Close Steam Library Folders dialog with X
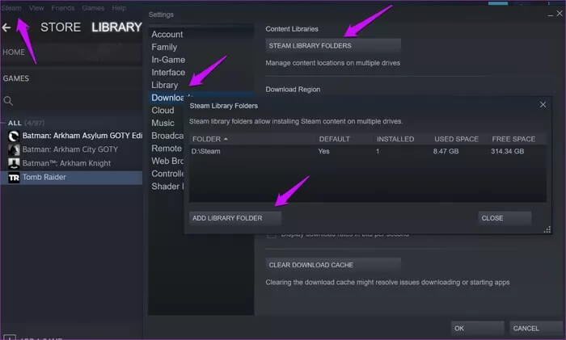This screenshot has width=566, height=340. pyautogui.click(x=543, y=104)
